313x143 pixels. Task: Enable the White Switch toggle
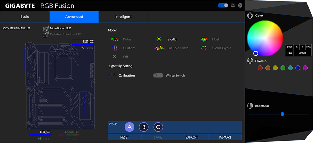pyautogui.click(x=158, y=75)
